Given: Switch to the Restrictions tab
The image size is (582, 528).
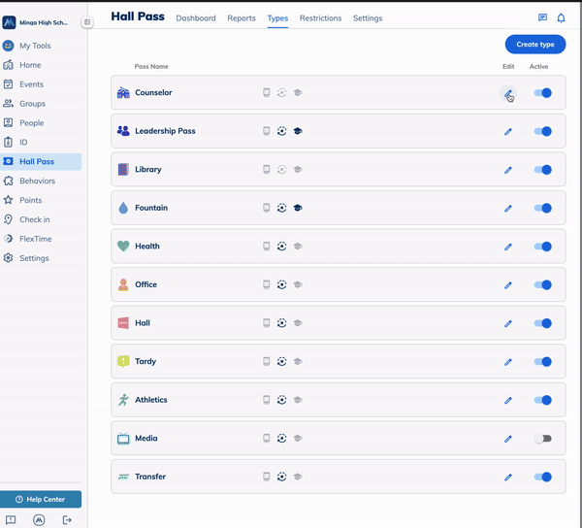Looking at the screenshot, I should coord(320,18).
